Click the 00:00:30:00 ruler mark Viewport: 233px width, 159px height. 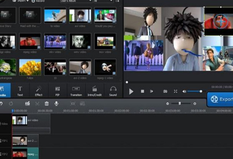45,111
